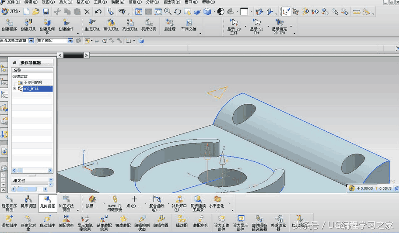Launch the 创建操作 (Create Operation) tool

tap(66, 25)
